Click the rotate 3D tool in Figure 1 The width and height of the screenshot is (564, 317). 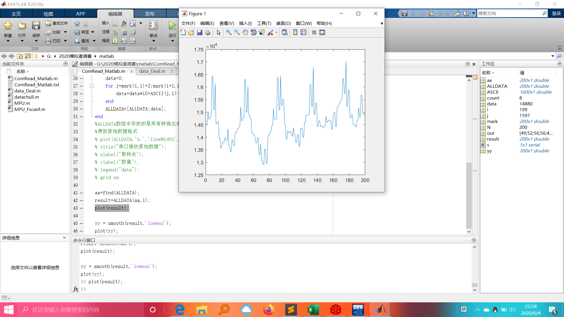(254, 32)
